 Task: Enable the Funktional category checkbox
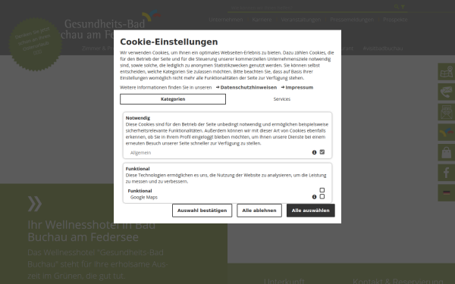coord(322,190)
